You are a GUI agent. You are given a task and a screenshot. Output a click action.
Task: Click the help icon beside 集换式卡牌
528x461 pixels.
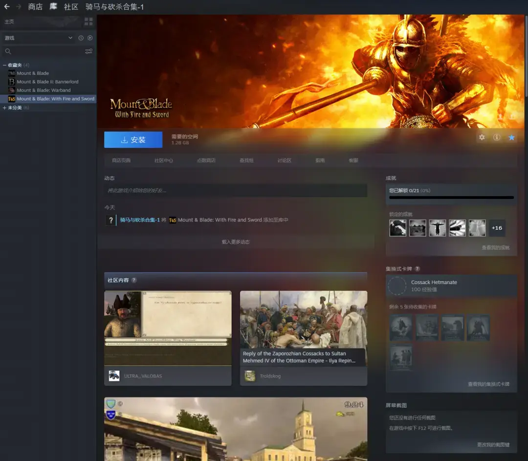coord(417,269)
